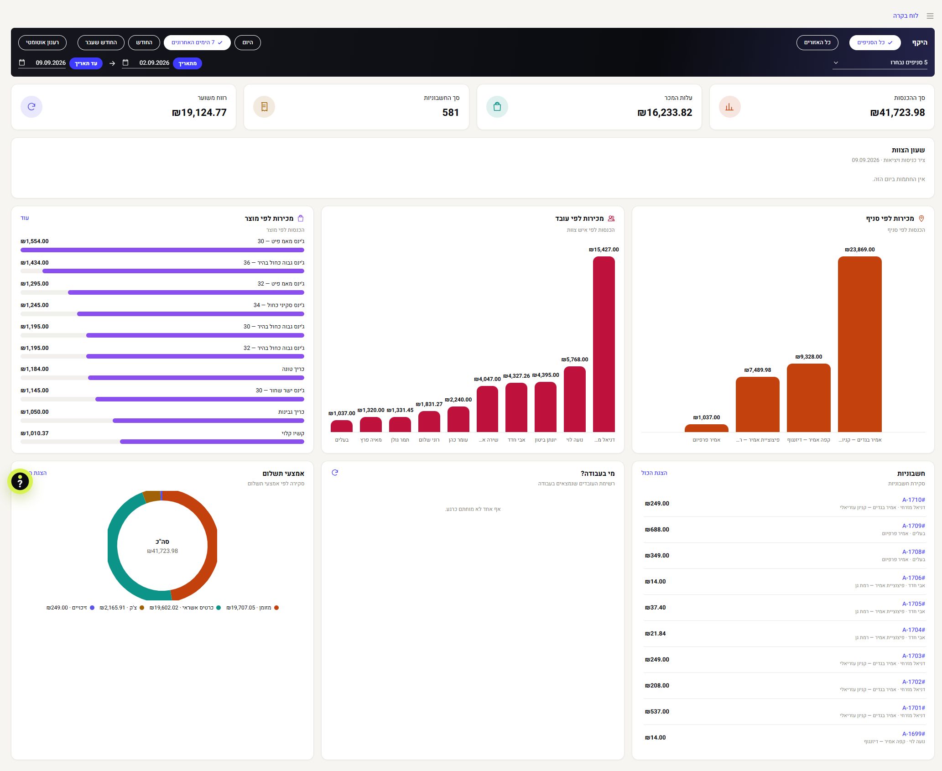The height and width of the screenshot is (771, 942).
Task: Click עוד link in product sales card
Action: tap(25, 218)
